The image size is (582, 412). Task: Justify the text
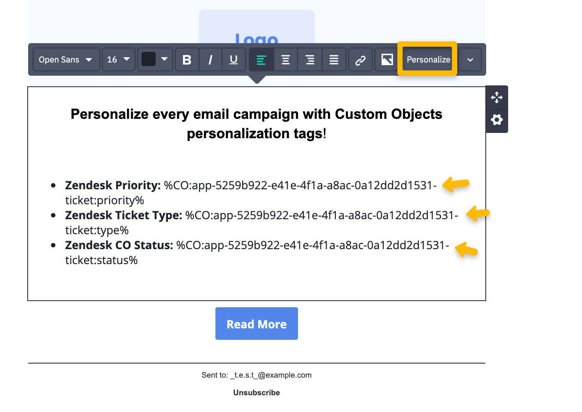click(x=334, y=59)
